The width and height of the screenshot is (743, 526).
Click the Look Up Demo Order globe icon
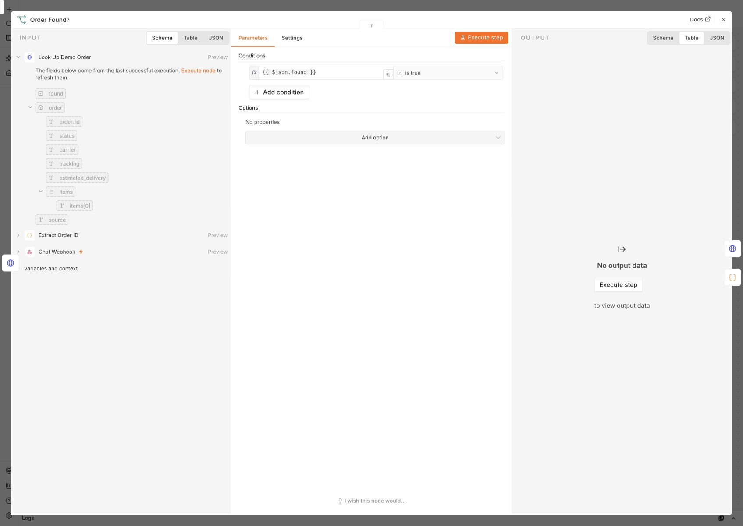(x=29, y=57)
